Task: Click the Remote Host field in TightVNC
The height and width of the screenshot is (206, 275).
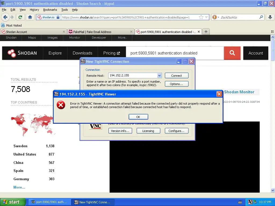Action: tap(133, 75)
